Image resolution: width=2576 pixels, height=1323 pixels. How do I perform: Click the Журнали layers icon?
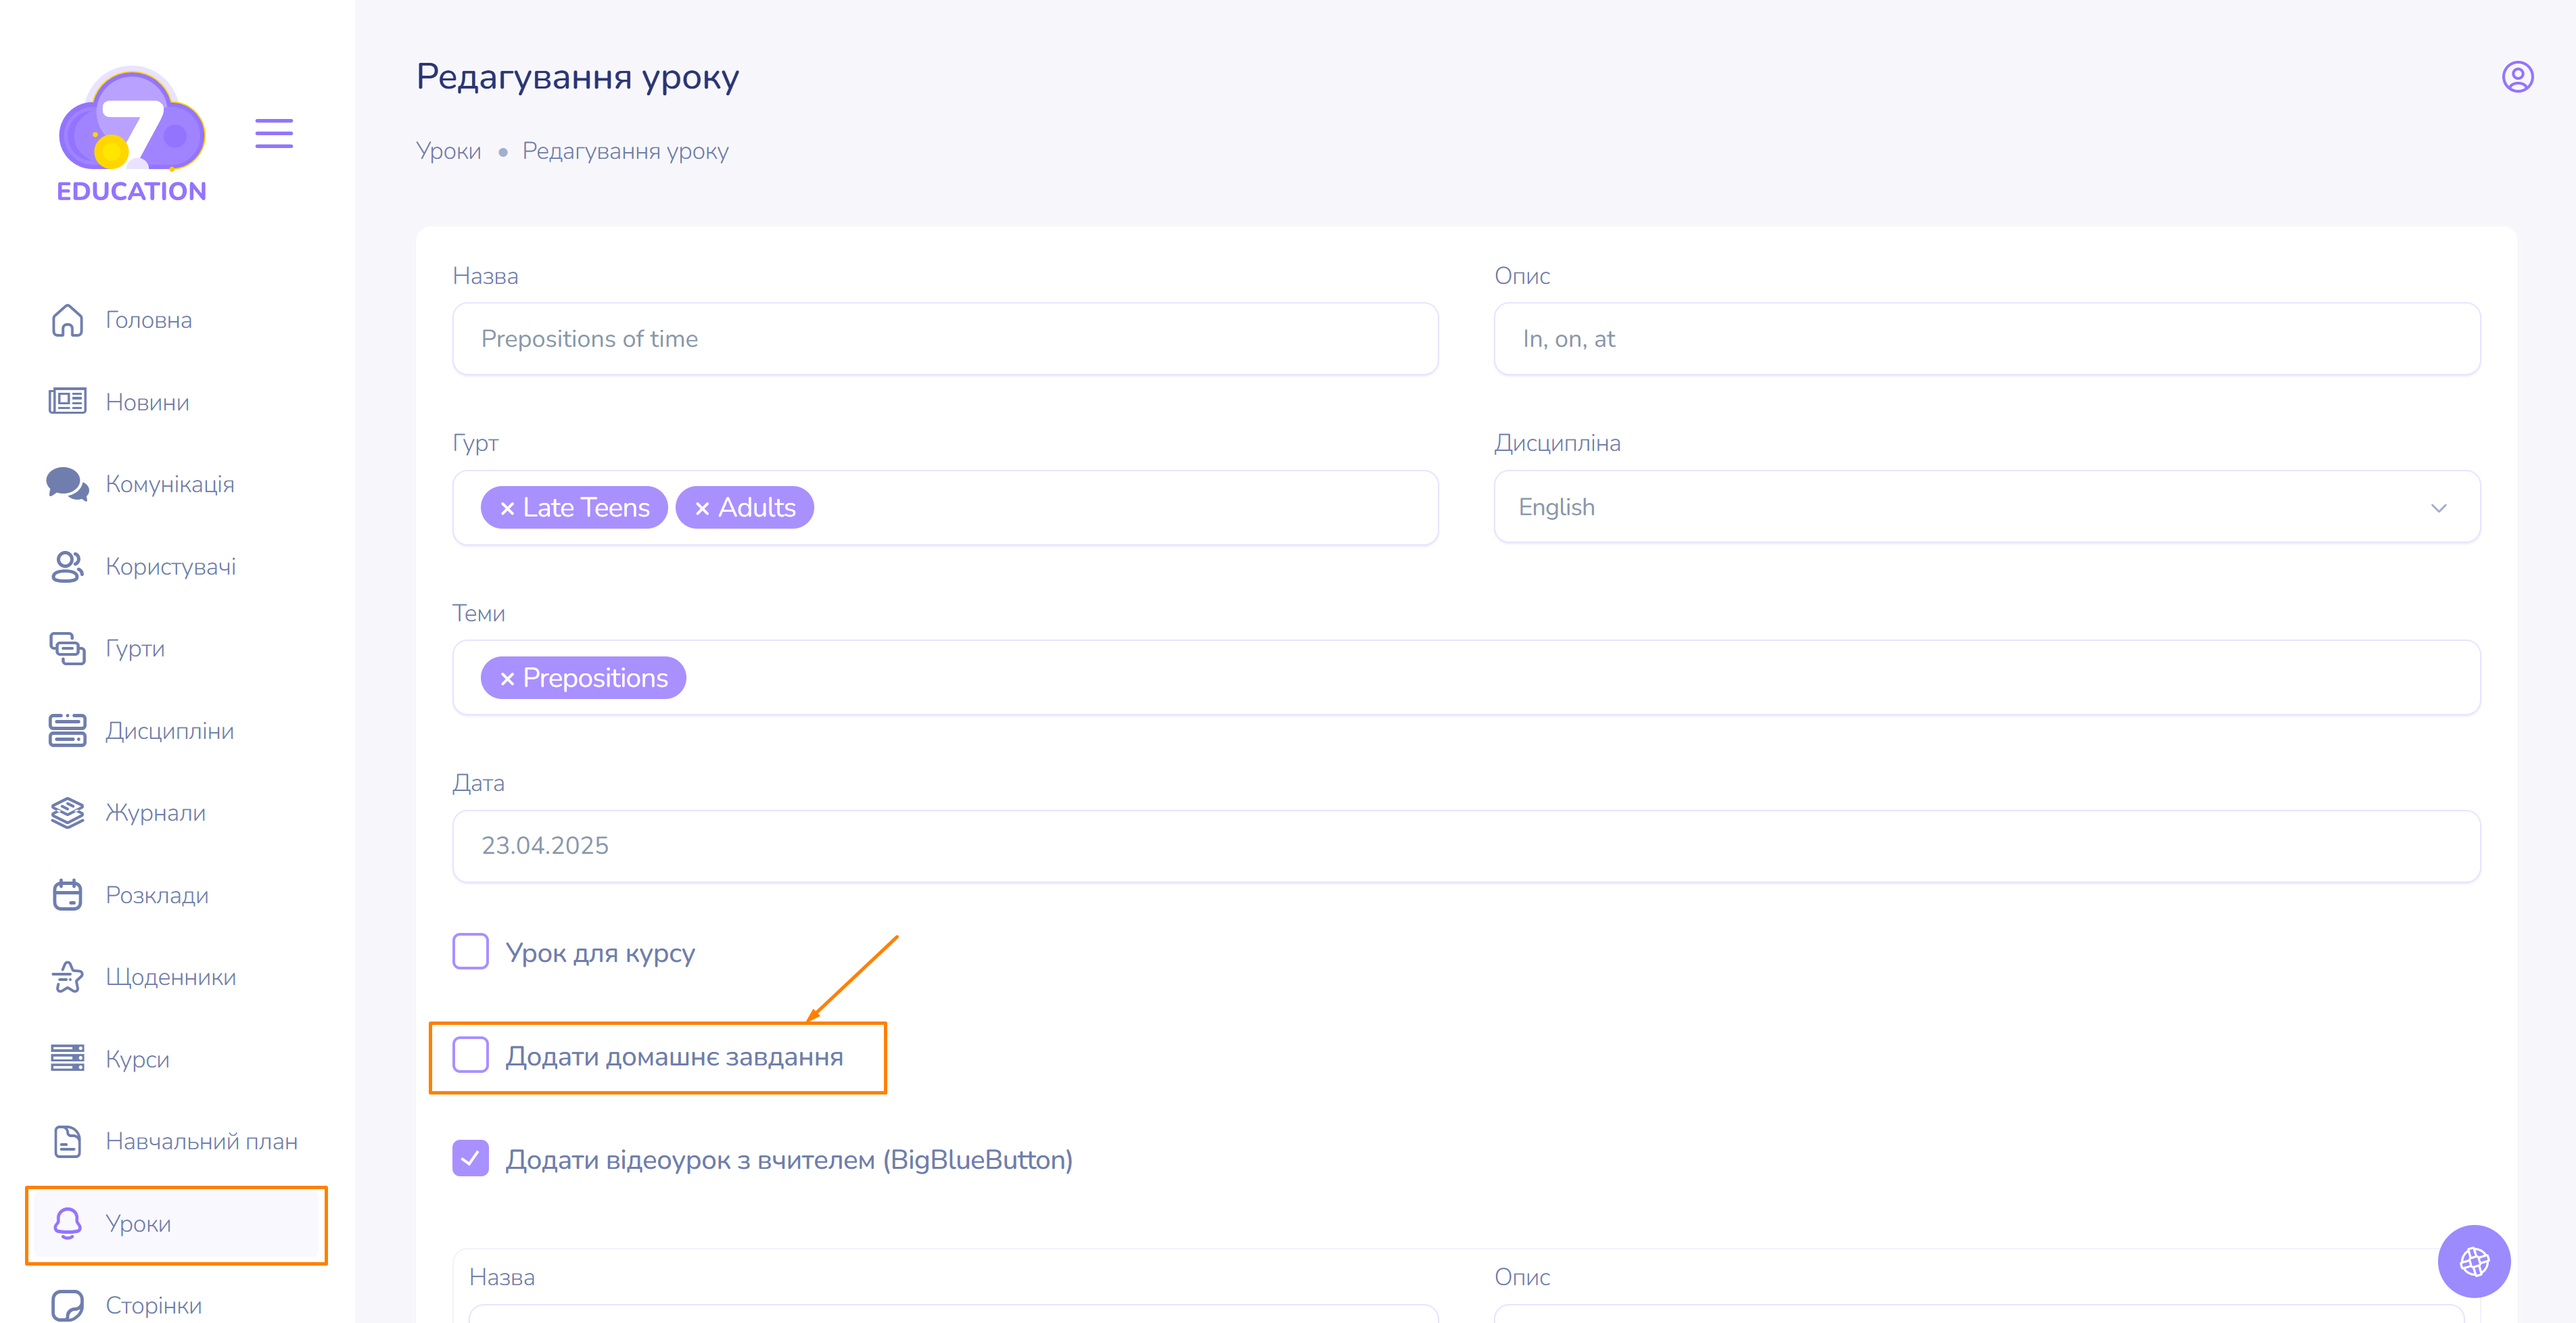coord(67,813)
